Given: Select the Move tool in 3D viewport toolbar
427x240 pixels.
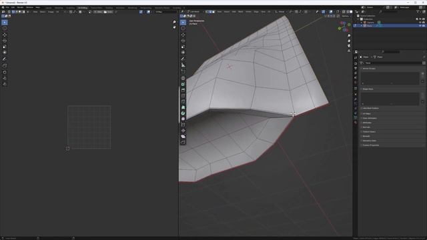Looking at the screenshot, I should [x=183, y=35].
